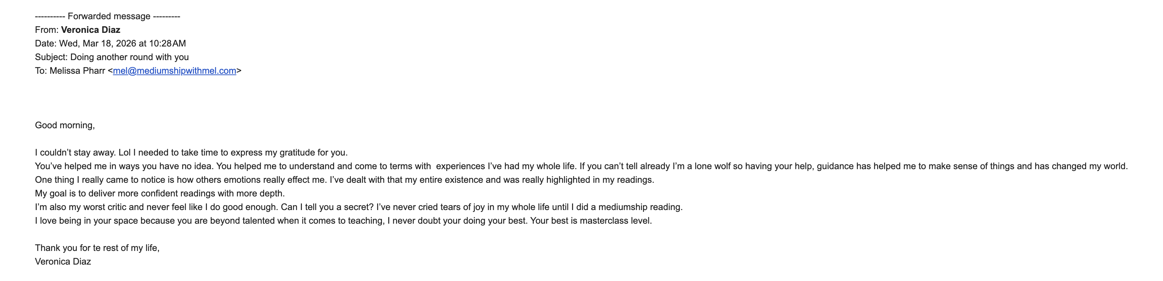
Task: Click the Good morning greeting
Action: click(x=65, y=125)
